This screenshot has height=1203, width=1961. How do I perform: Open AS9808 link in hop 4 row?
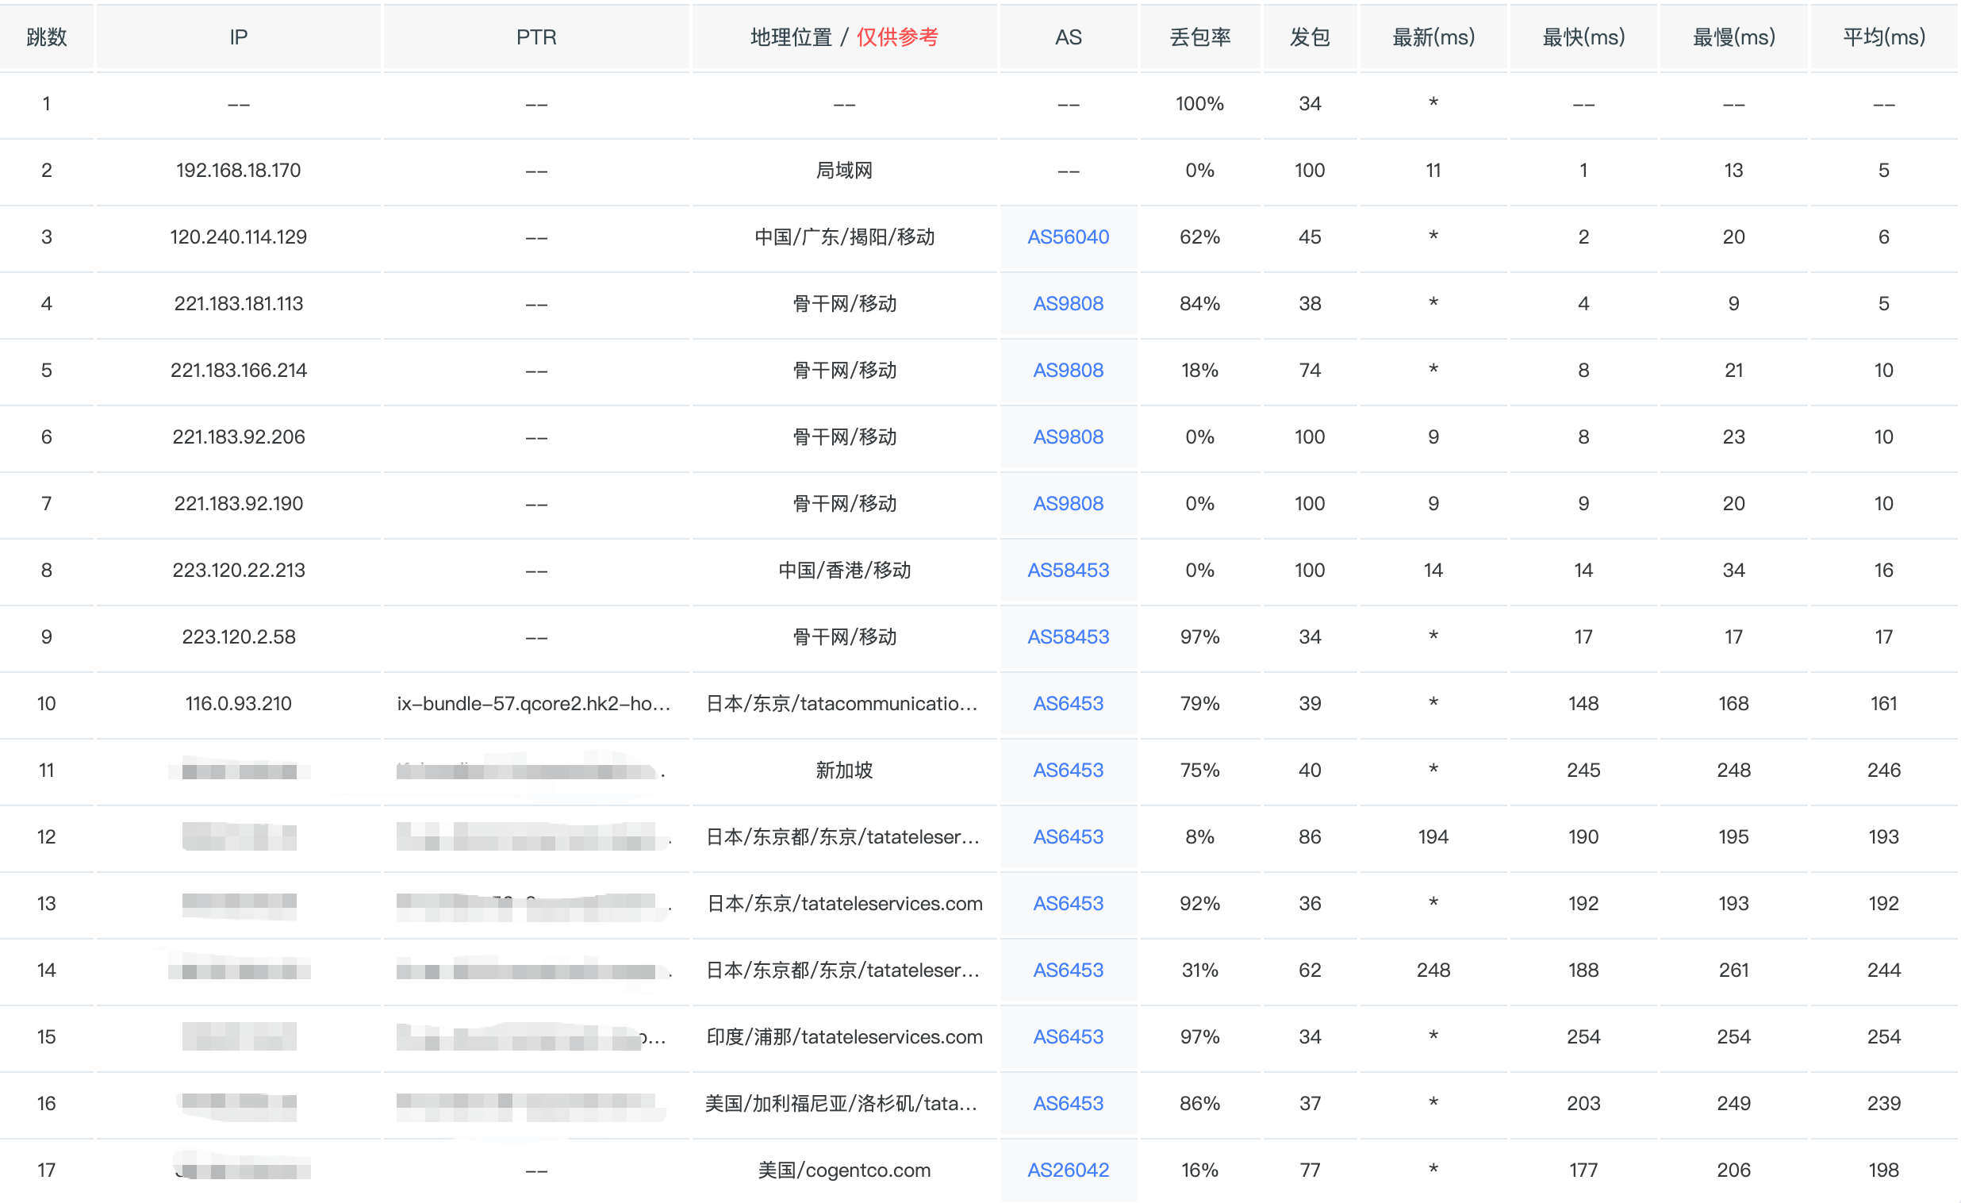(1068, 304)
